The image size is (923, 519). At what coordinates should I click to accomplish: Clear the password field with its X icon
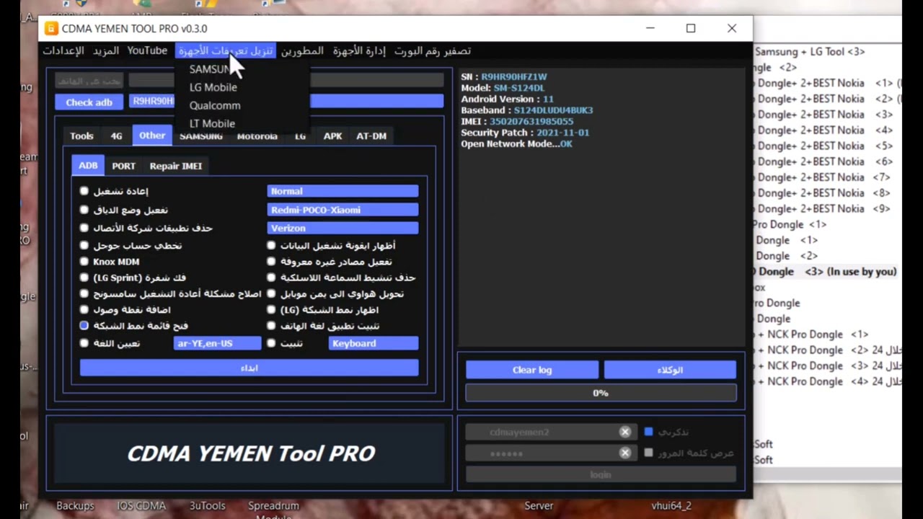624,453
